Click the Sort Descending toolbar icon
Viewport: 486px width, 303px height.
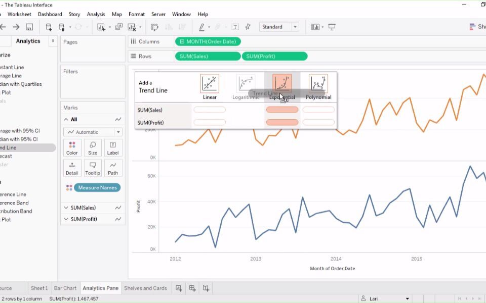pyautogui.click(x=182, y=27)
